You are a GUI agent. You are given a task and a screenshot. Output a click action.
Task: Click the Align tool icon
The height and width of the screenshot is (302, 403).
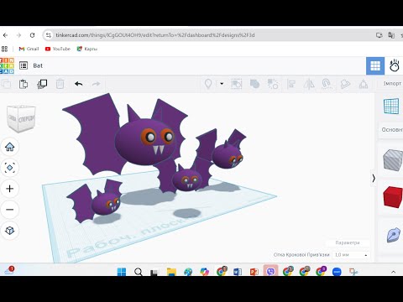click(x=291, y=84)
